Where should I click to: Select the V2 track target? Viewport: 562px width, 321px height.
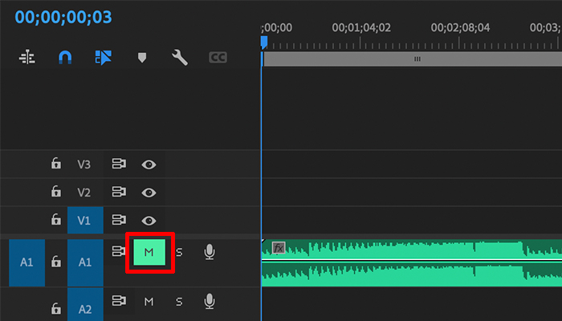tap(83, 193)
